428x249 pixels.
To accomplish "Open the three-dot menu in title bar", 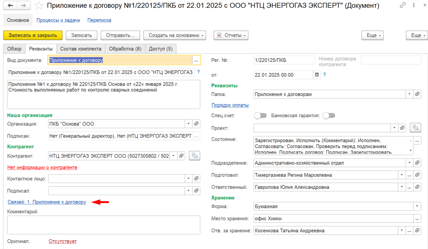I will (x=414, y=5).
